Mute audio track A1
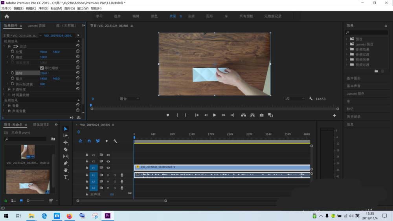The width and height of the screenshot is (393, 221). click(x=108, y=175)
